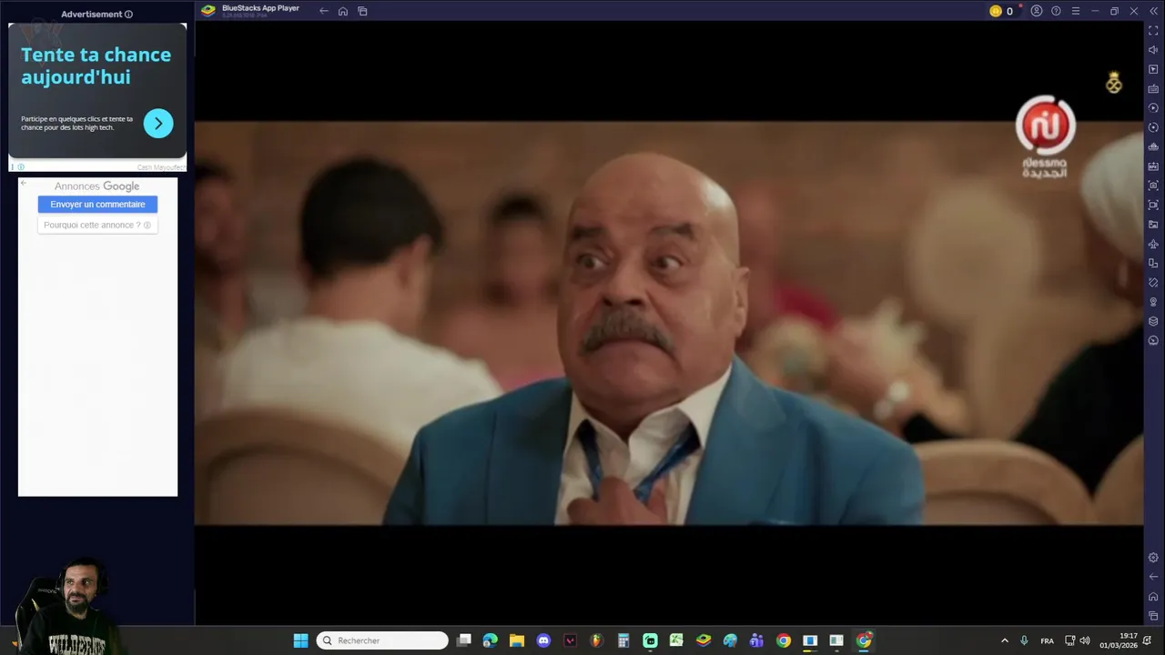This screenshot has width=1165, height=655.
Task: Click the blue arrow button in the advertisement
Action: click(x=158, y=123)
